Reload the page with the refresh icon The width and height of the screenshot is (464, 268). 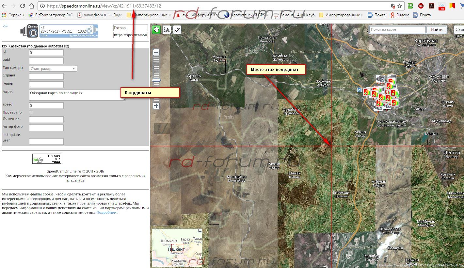23,6
